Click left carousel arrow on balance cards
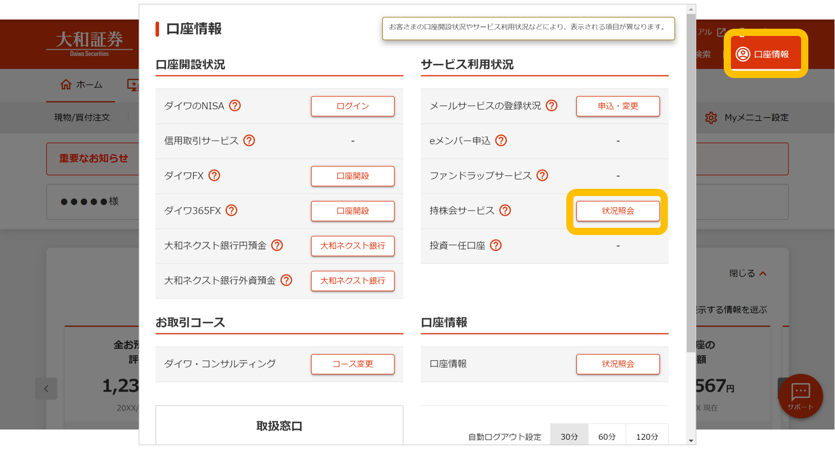Image resolution: width=835 pixels, height=449 pixels. pos(46,388)
